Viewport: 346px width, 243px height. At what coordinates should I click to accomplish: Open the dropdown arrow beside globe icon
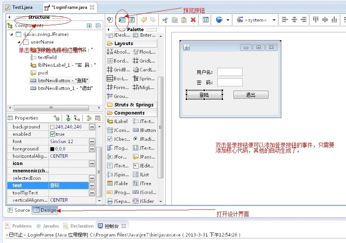point(228,20)
